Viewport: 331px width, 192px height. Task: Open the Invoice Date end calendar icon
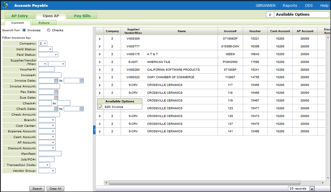81,81
